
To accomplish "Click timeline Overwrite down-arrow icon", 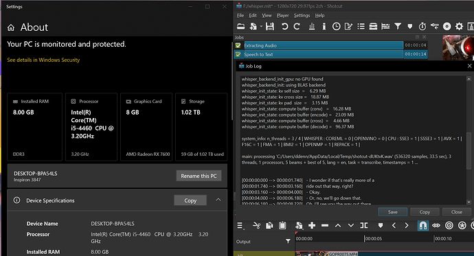I will click(x=350, y=226).
